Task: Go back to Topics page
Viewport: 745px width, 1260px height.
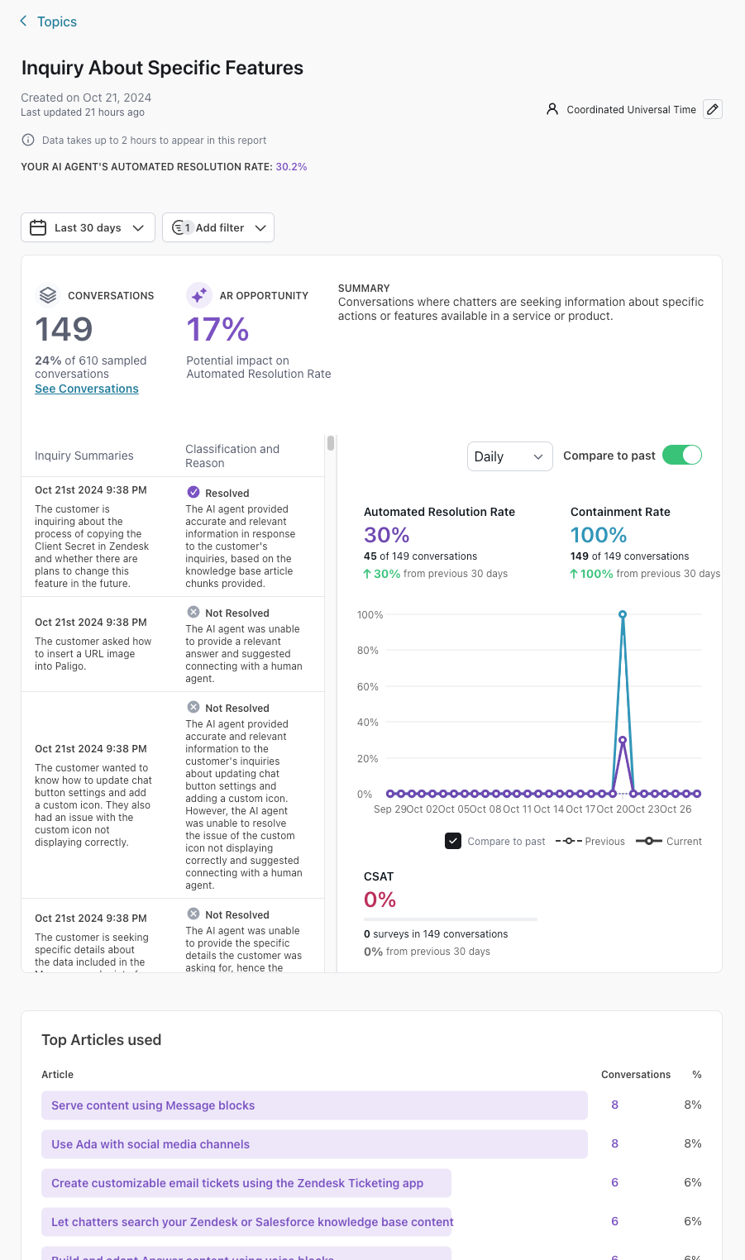Action: click(x=56, y=21)
